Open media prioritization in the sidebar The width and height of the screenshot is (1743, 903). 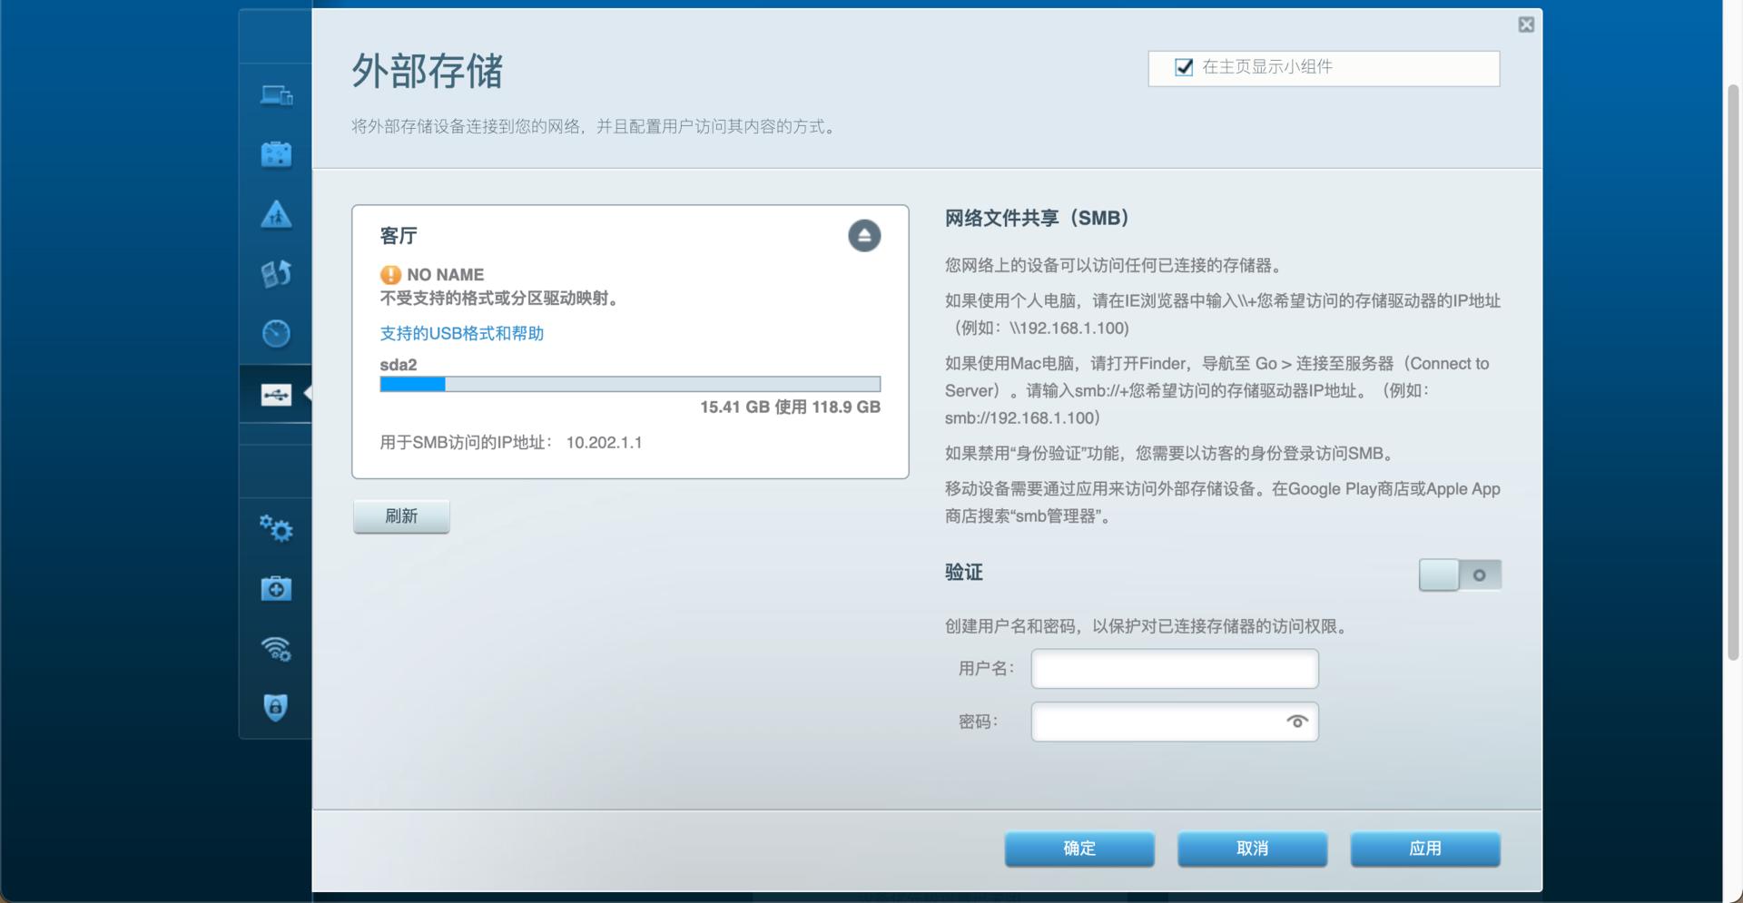(275, 273)
